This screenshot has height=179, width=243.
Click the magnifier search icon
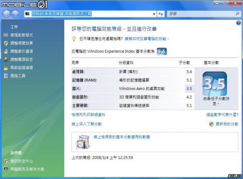[x=237, y=14]
